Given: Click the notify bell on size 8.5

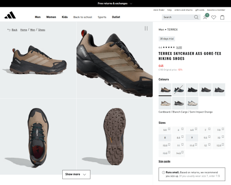Looking at the screenshot, I should 182,137.
